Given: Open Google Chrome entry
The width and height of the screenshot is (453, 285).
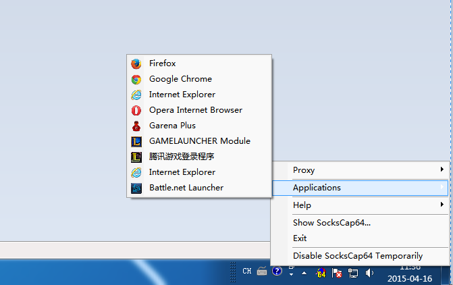Looking at the screenshot, I should 199,79.
